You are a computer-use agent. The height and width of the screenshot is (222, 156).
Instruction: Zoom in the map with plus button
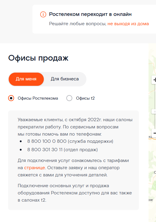tap(154, 80)
